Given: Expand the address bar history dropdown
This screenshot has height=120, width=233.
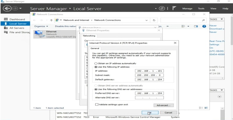Looking at the screenshot, I should 147,20.
